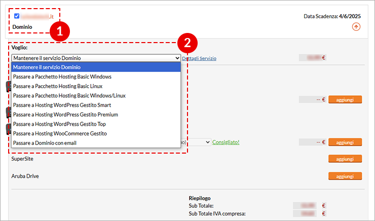
Task: Click the green Consigliato! link
Action: [226, 142]
